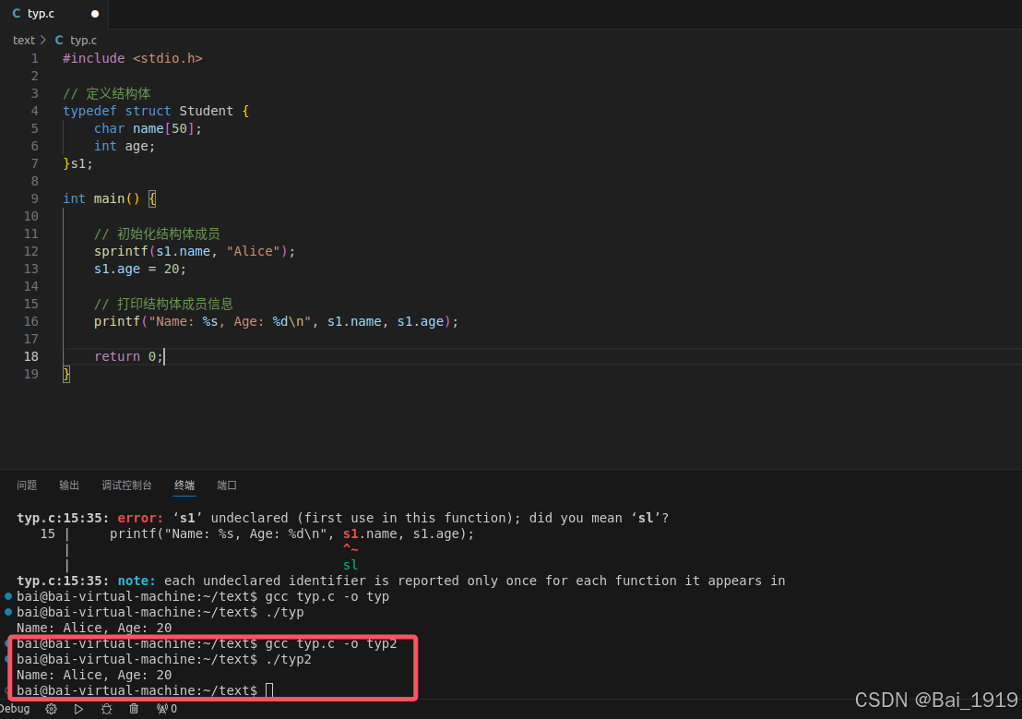The height and width of the screenshot is (719, 1022).
Task: Open settings via the gear icon
Action: (51, 709)
